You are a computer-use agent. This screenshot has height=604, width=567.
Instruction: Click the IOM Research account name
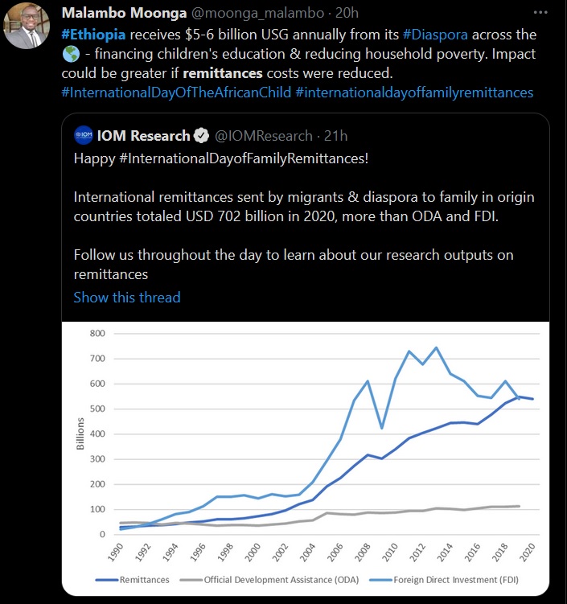coord(144,135)
